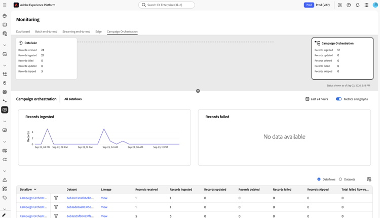Switch to the Batch end-to-end tab
Image resolution: width=380 pixels, height=218 pixels.
click(x=46, y=31)
